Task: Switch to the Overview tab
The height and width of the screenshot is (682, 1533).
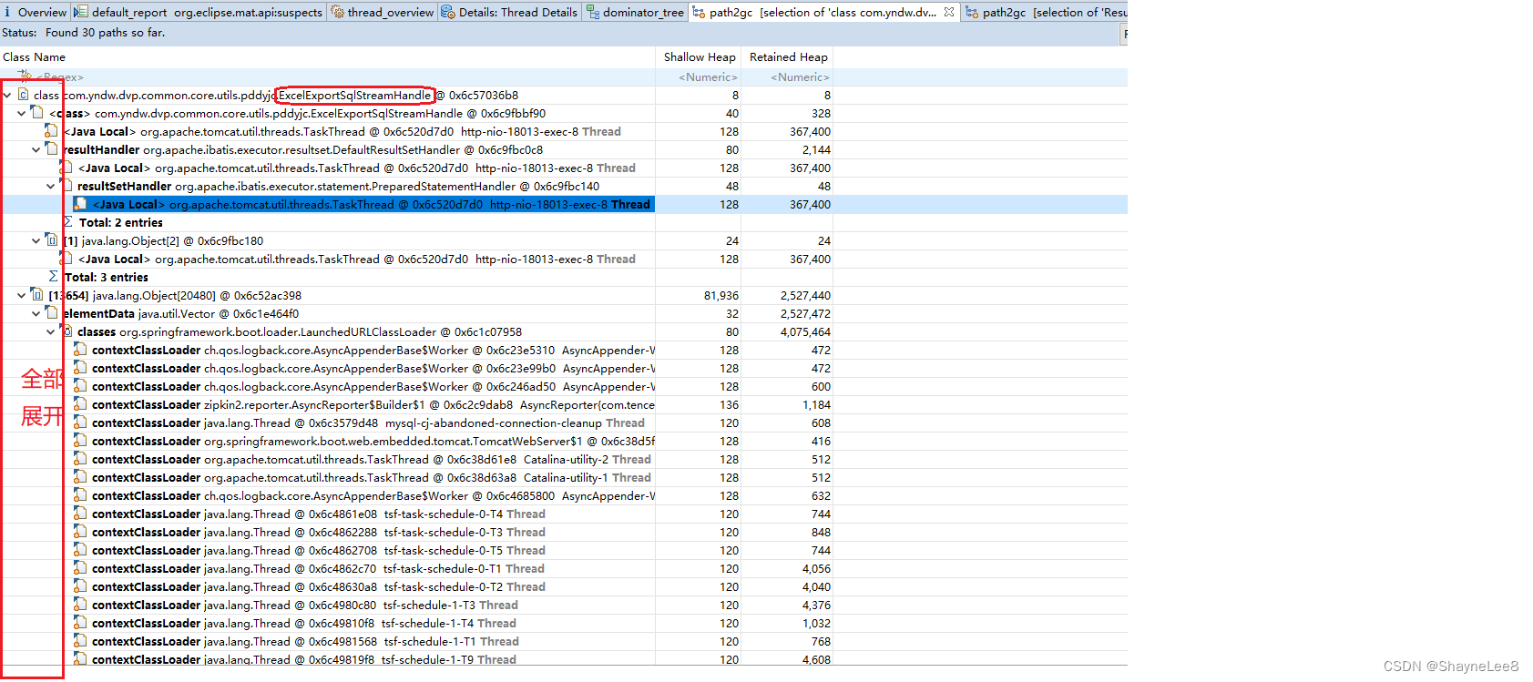Action: pos(35,12)
